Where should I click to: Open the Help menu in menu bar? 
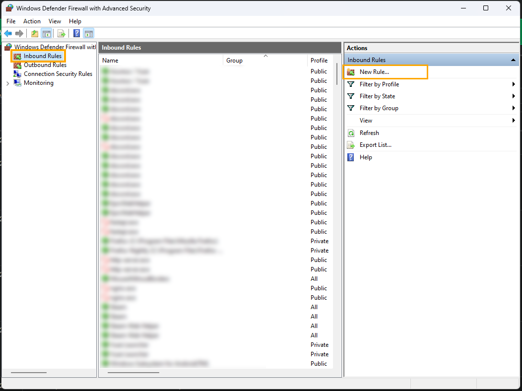click(75, 21)
